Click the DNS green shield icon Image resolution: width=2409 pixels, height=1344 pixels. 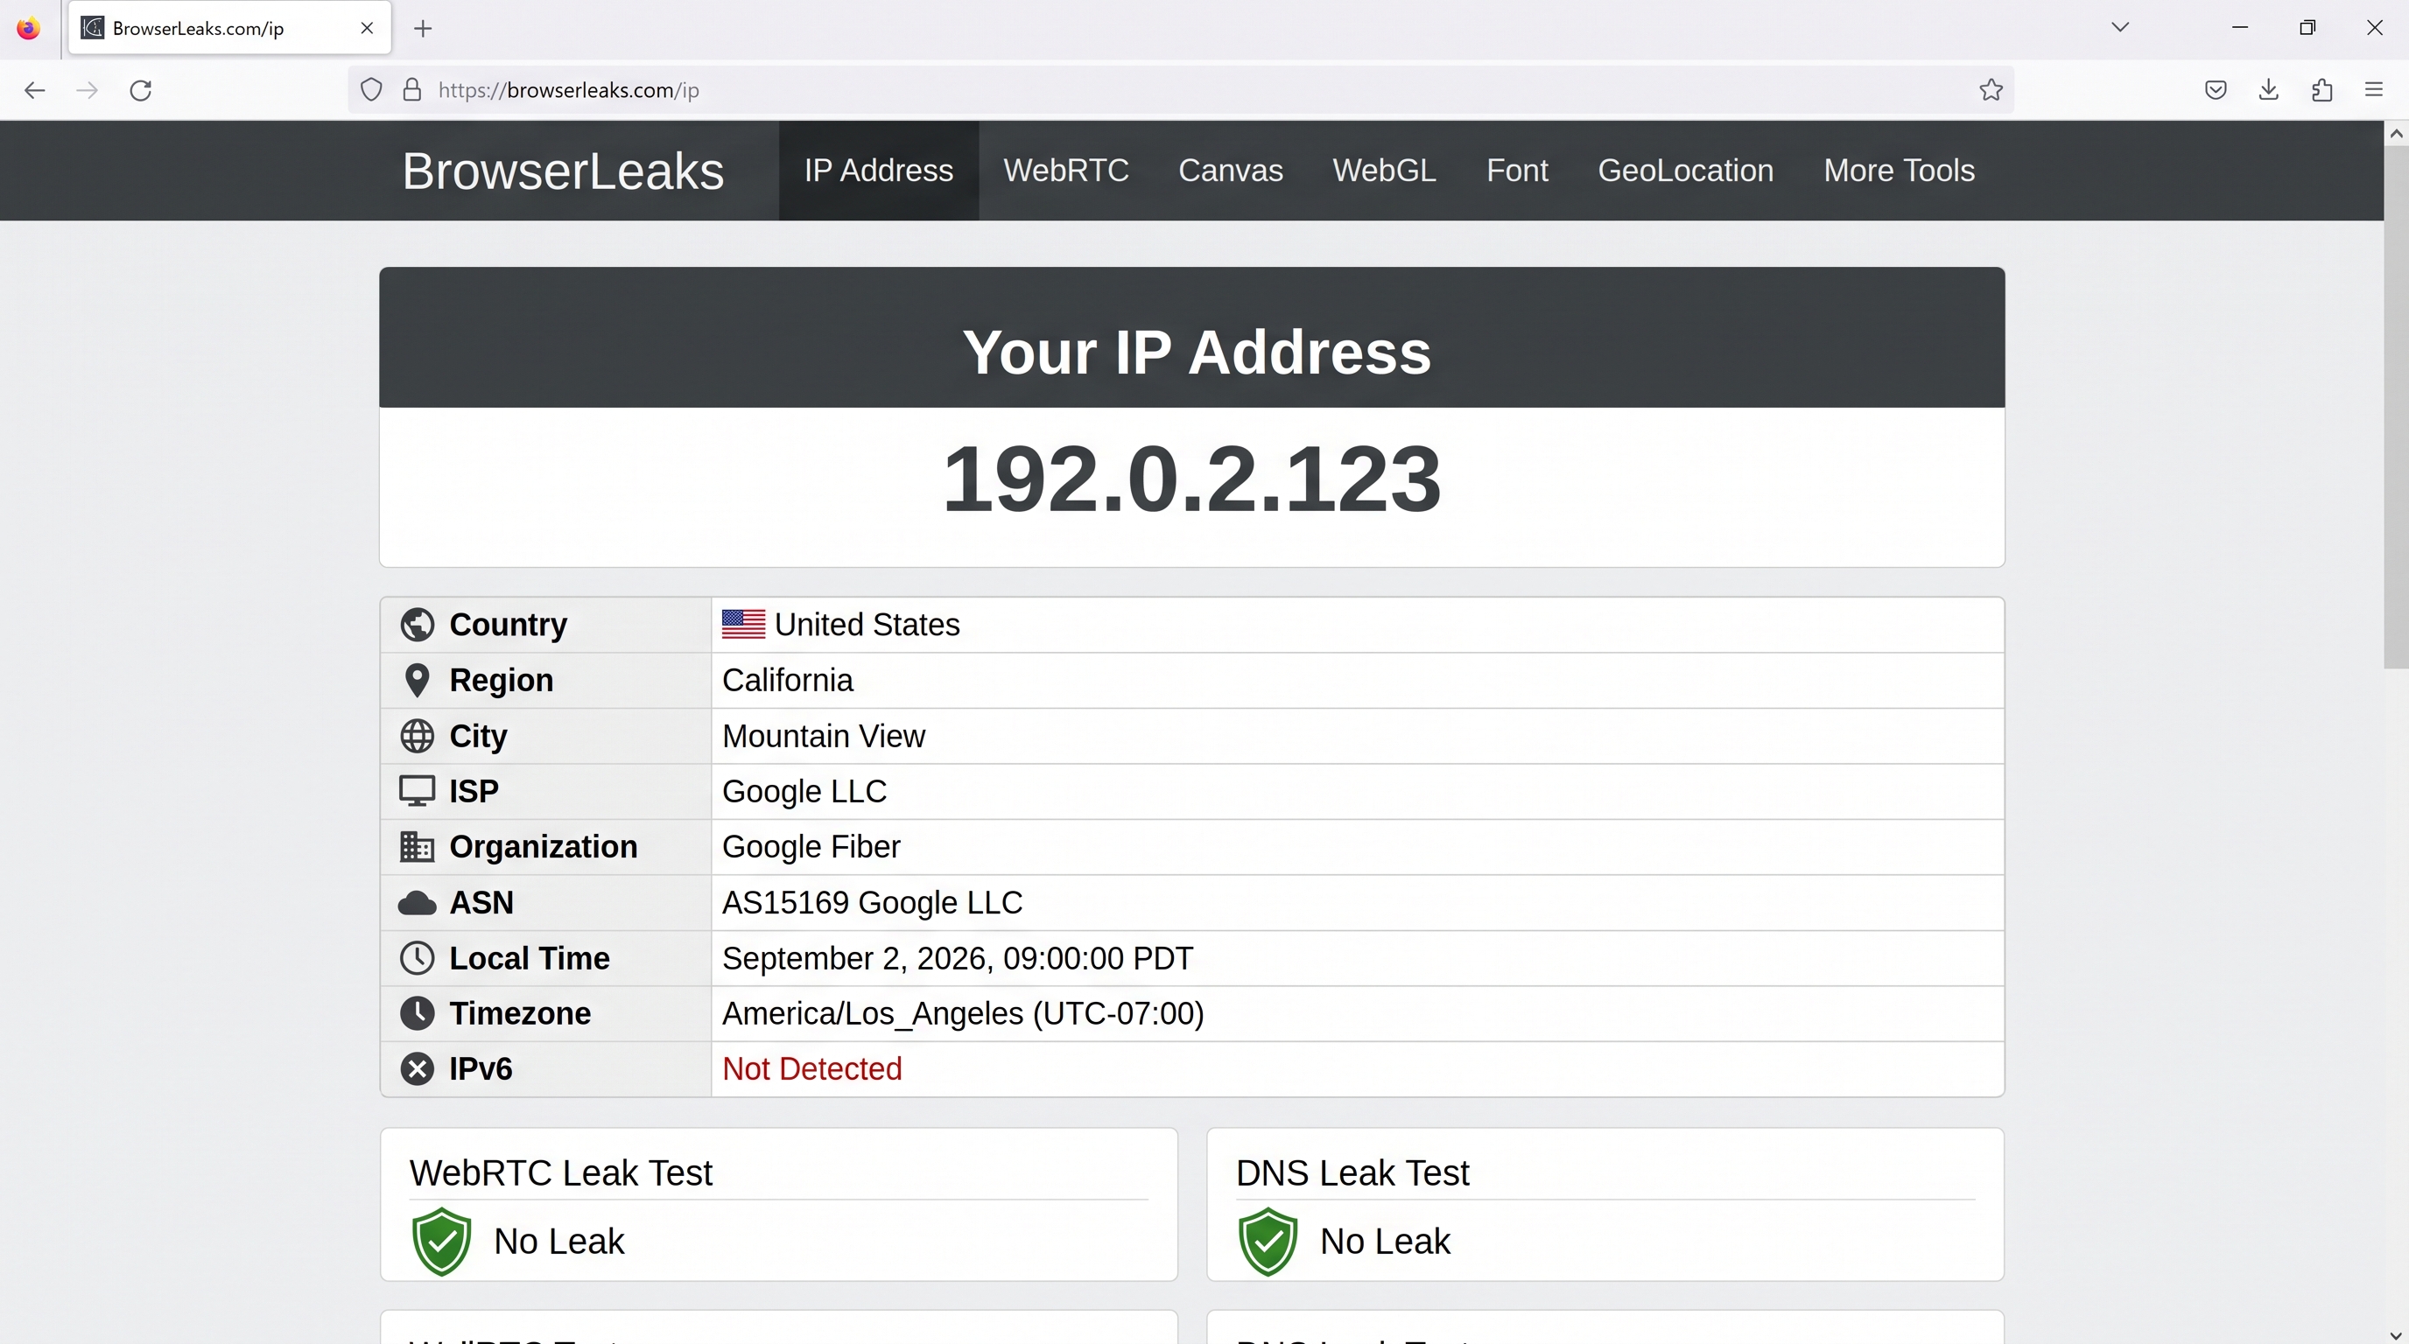pos(1268,1242)
